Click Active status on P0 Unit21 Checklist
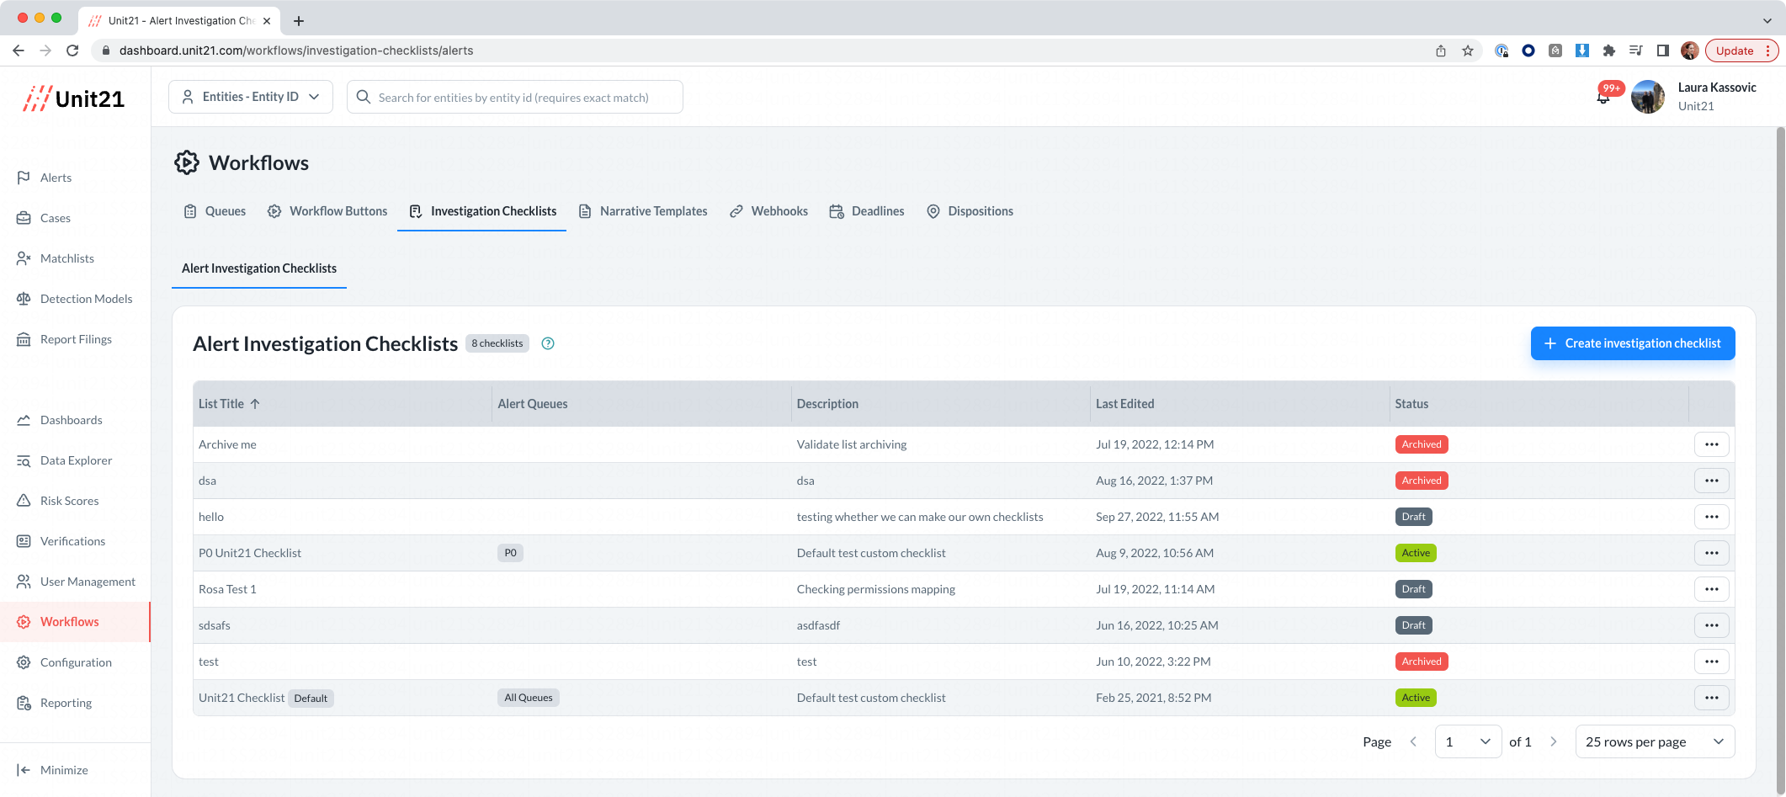 (x=1416, y=553)
